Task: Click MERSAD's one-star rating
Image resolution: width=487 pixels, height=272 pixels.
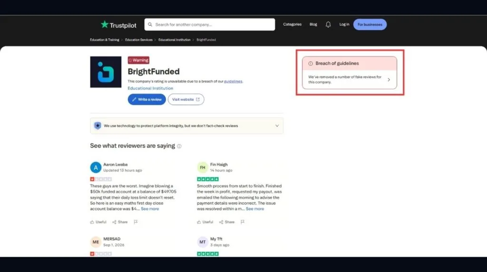Action: coord(101,253)
